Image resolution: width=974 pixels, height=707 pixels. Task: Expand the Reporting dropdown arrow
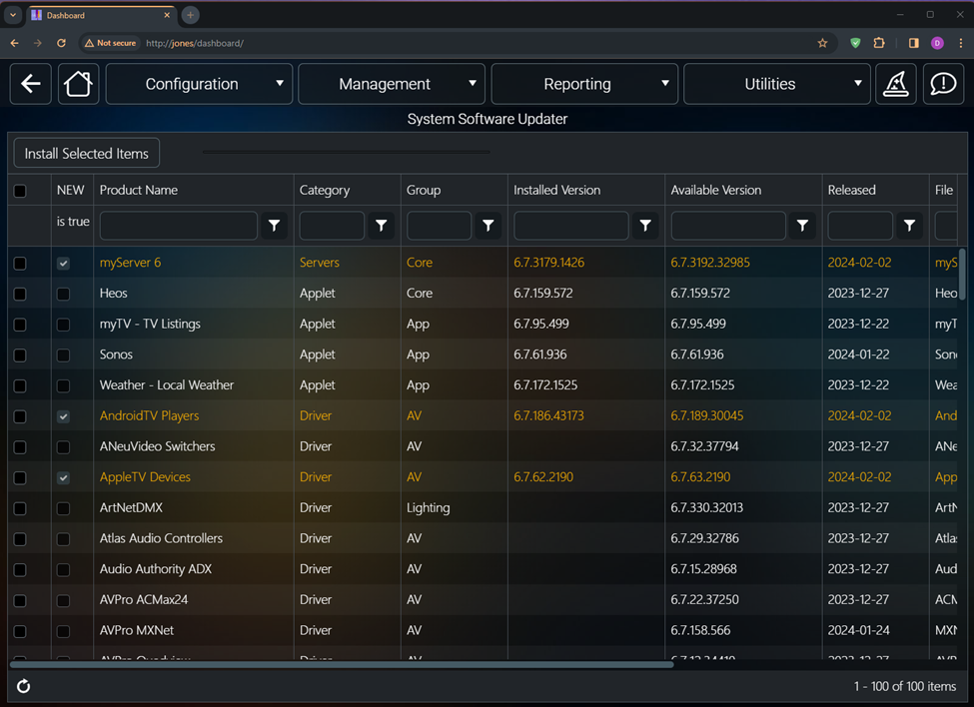click(x=664, y=83)
